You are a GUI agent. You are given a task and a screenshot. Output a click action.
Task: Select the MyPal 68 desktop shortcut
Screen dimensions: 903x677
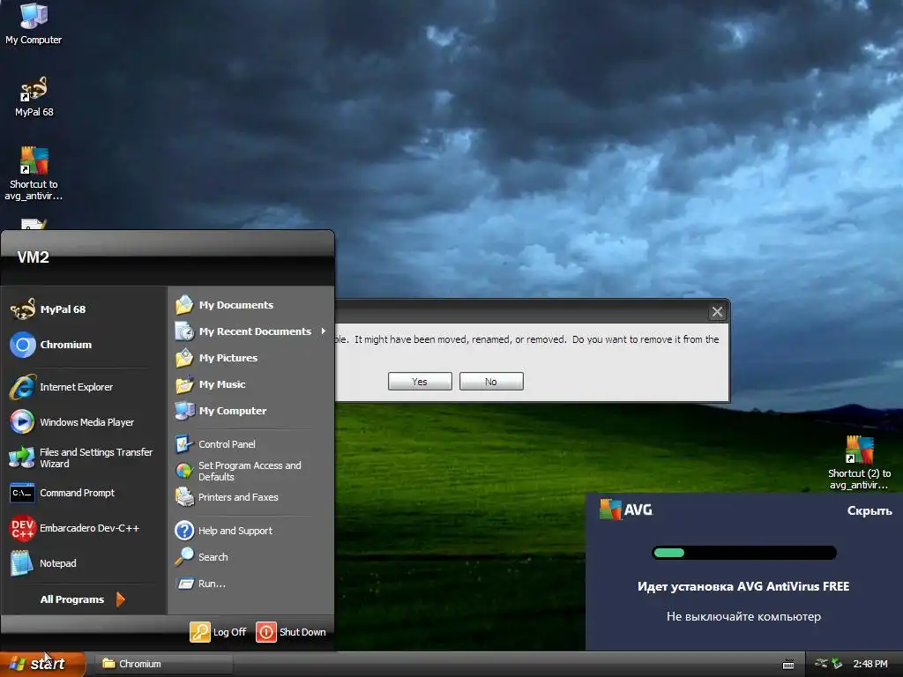(x=34, y=97)
